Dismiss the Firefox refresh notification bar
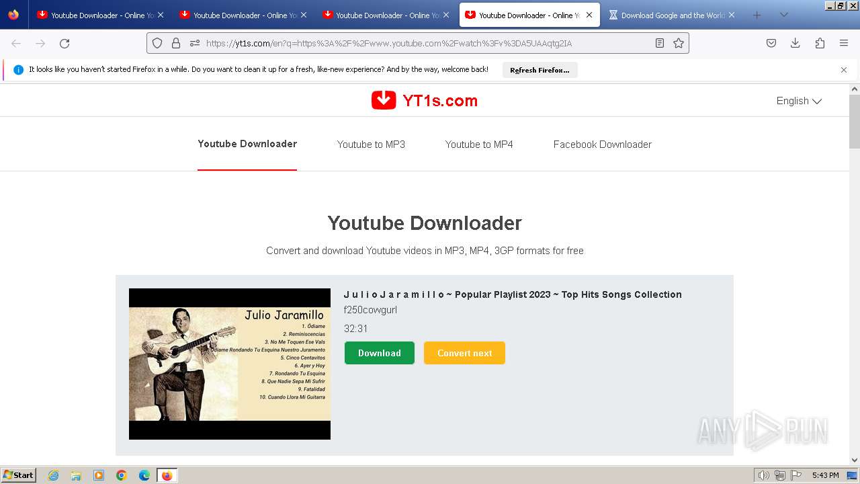Image resolution: width=860 pixels, height=484 pixels. pos(844,70)
